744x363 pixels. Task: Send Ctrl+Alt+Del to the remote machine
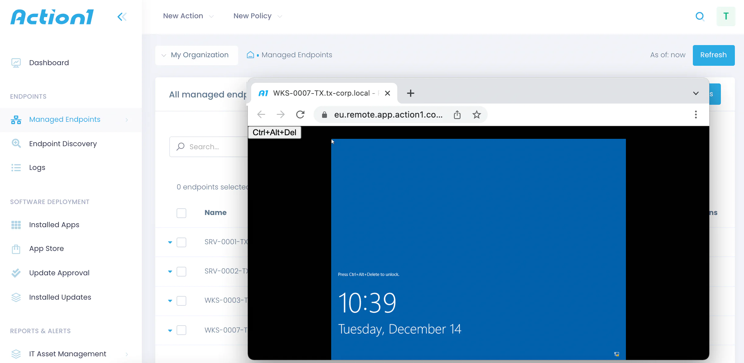click(274, 132)
